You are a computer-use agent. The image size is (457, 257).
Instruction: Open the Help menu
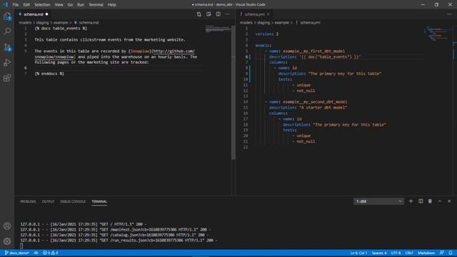coord(112,5)
